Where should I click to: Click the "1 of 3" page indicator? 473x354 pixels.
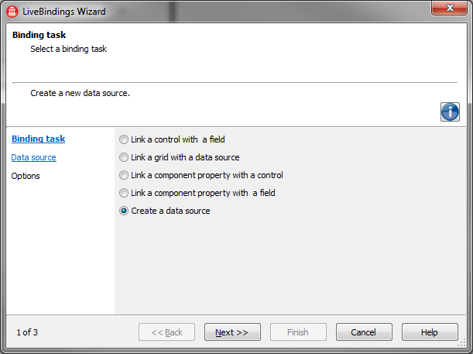(x=27, y=332)
